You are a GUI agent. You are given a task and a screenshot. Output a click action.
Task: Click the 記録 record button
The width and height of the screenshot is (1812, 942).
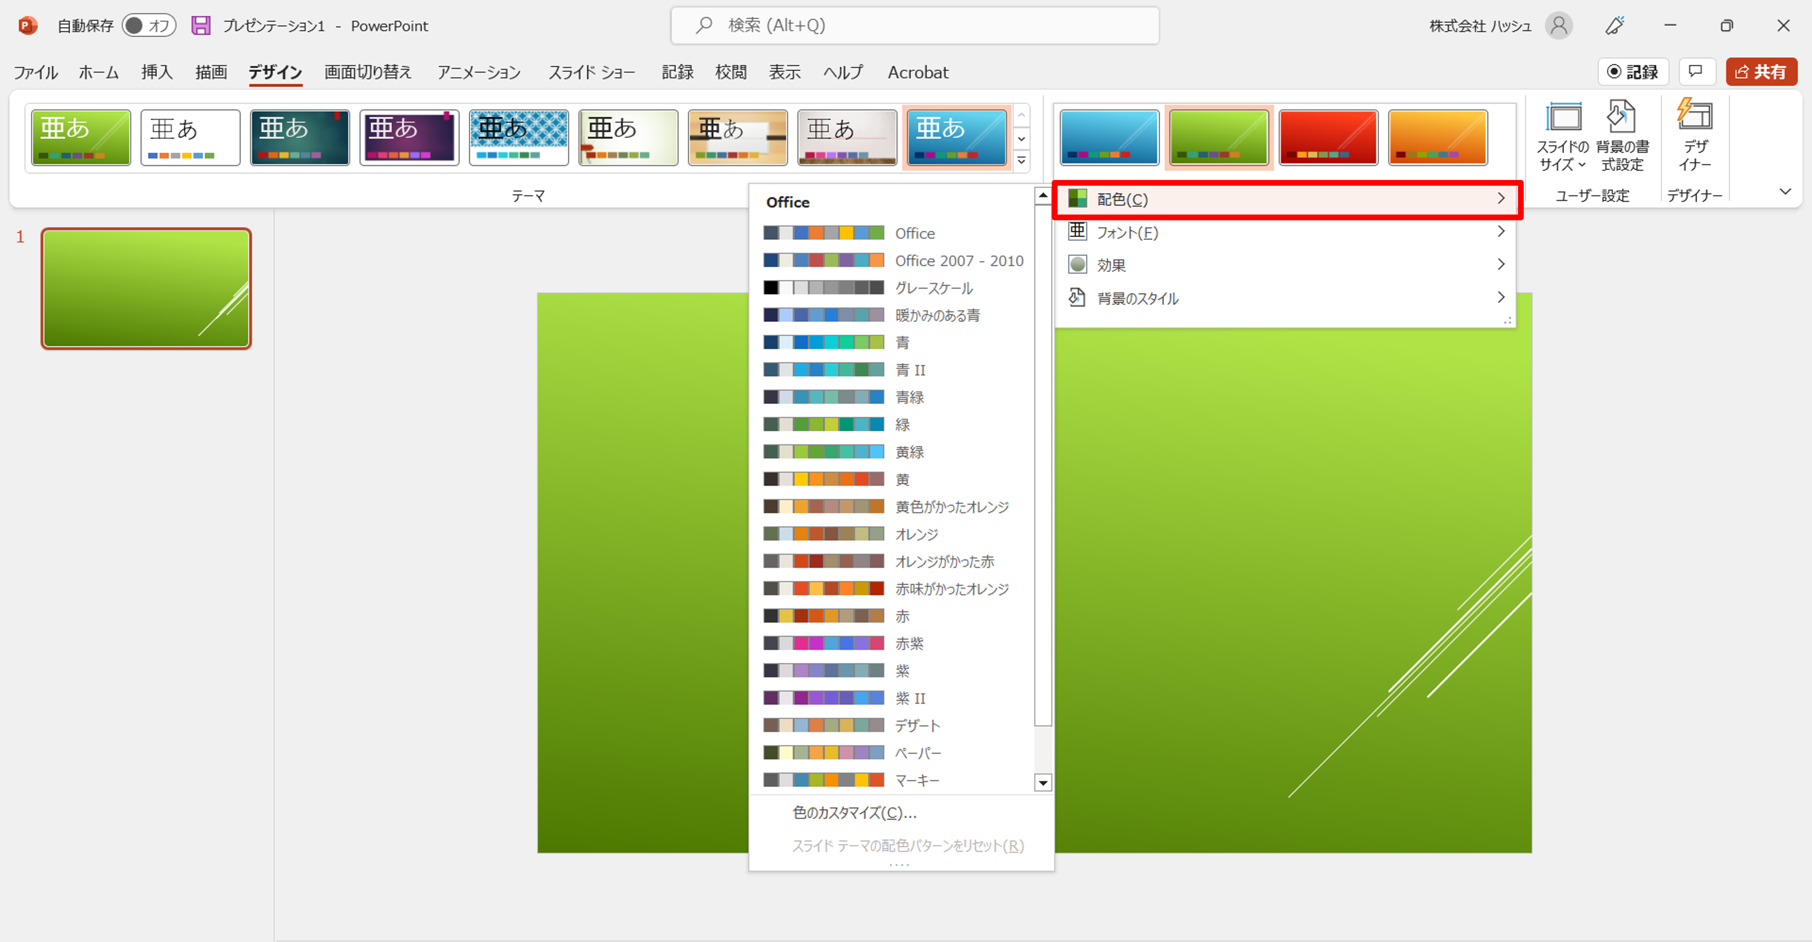1633,72
